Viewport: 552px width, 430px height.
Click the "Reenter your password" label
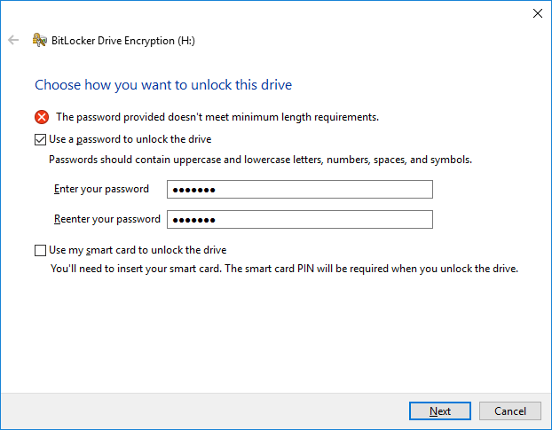[107, 219]
